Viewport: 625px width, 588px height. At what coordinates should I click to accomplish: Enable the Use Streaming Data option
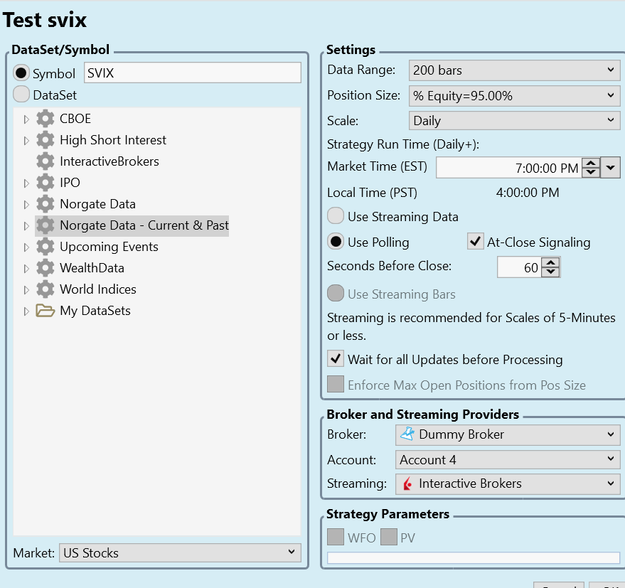click(336, 216)
